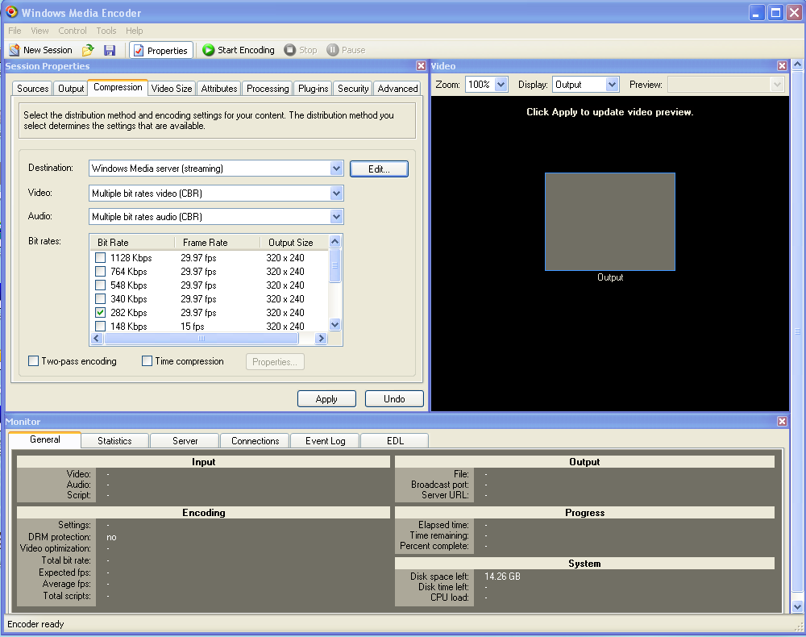The image size is (806, 637).
Task: Click the Pause encoding button
Action: 346,50
